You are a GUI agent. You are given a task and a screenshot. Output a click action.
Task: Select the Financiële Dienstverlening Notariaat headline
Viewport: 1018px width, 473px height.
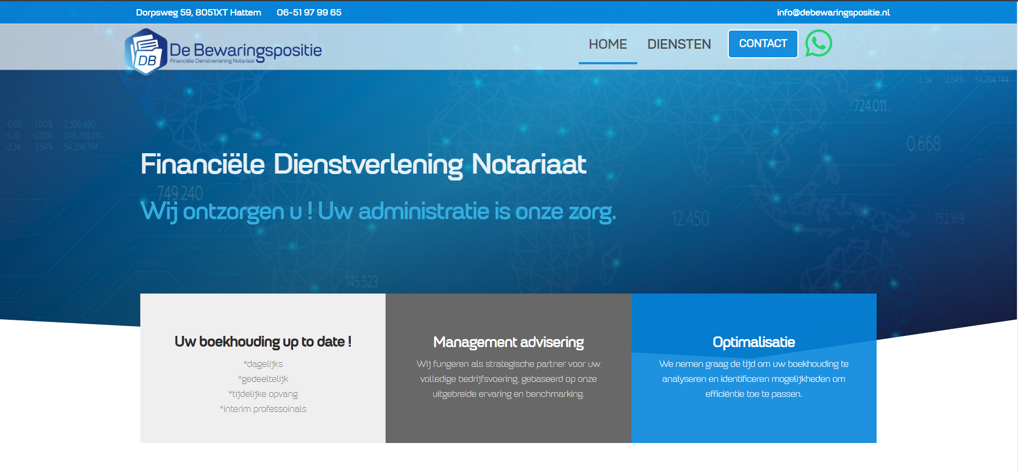pyautogui.click(x=363, y=164)
